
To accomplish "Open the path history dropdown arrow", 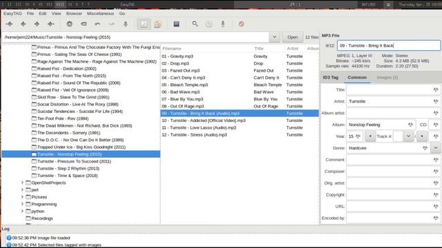I will pos(274,37).
